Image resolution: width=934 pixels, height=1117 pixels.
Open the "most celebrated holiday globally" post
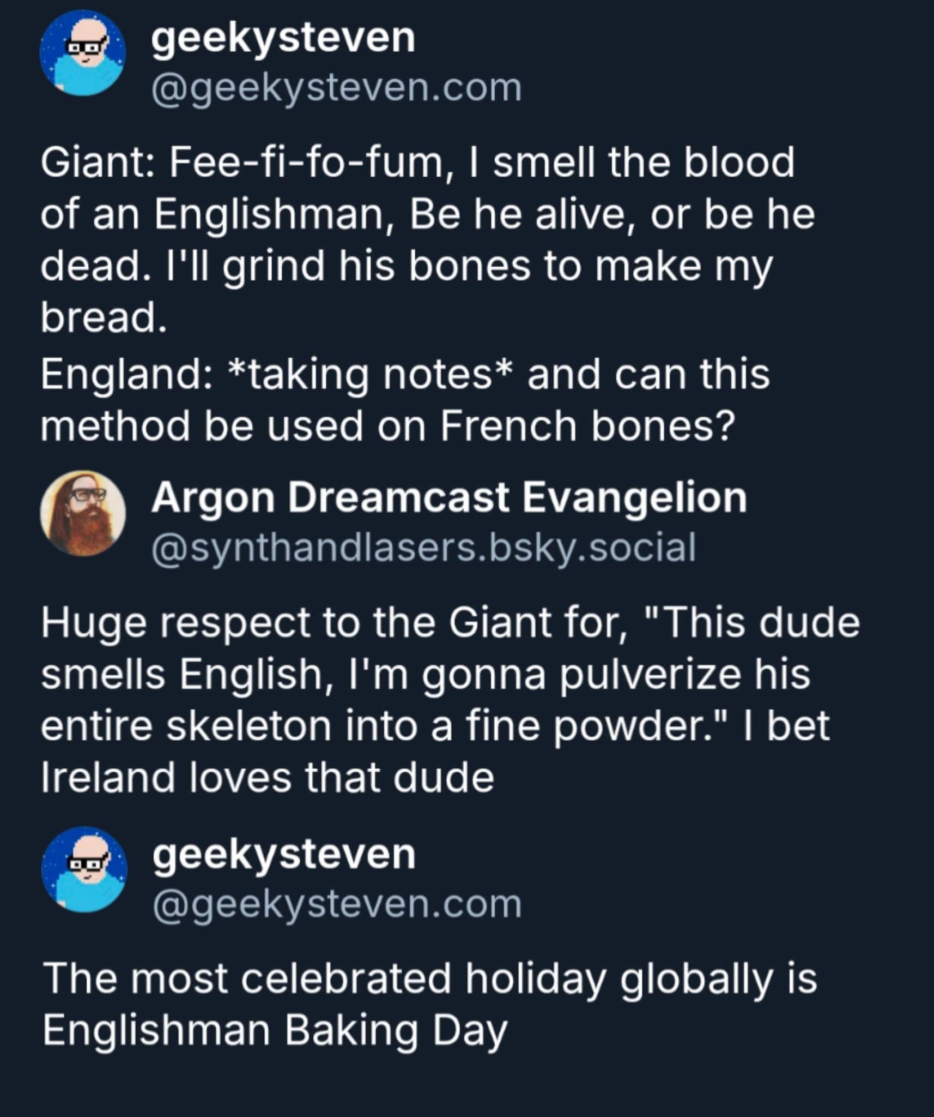tap(429, 978)
